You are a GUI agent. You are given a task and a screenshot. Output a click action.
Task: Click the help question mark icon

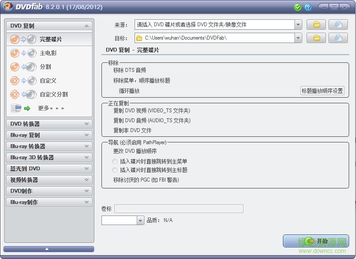coord(308,7)
